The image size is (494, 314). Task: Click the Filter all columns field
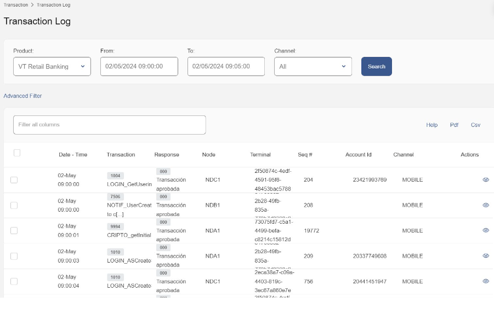(x=110, y=125)
